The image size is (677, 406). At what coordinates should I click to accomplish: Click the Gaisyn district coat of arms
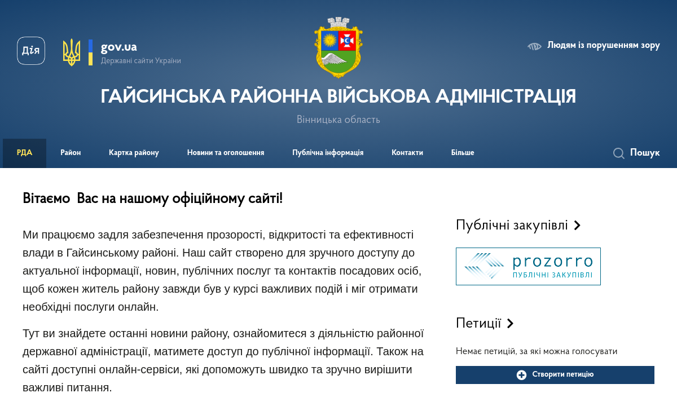338,47
